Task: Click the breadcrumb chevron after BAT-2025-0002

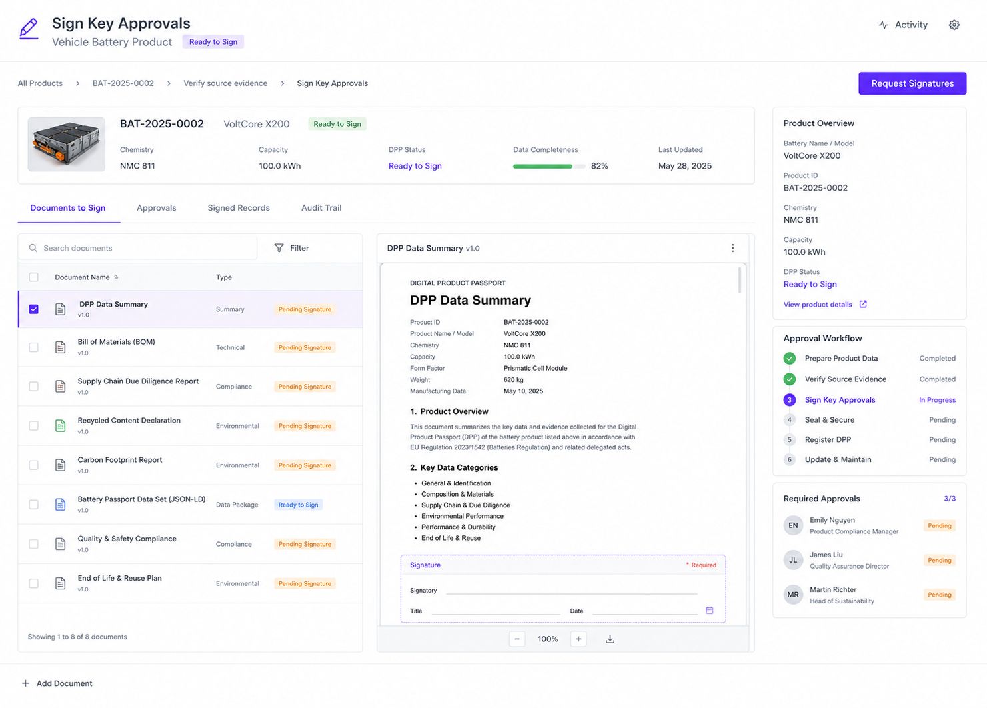Action: 169,83
